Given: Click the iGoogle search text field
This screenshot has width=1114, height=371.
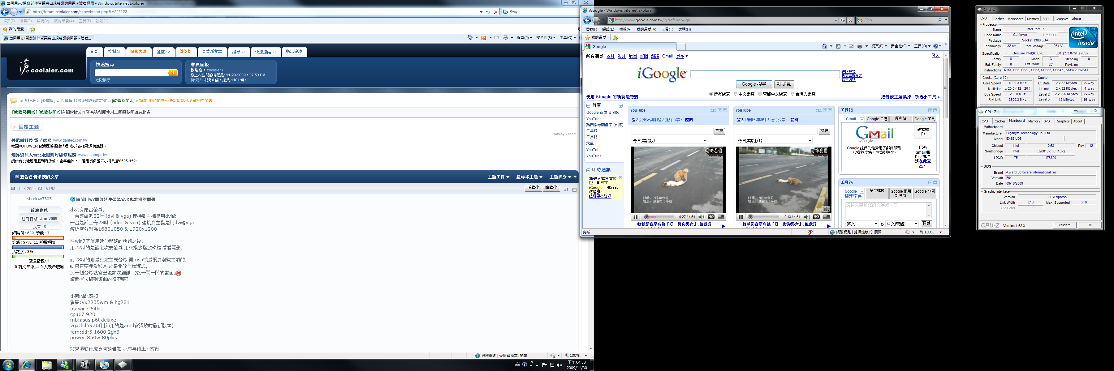Looking at the screenshot, I should (765, 74).
